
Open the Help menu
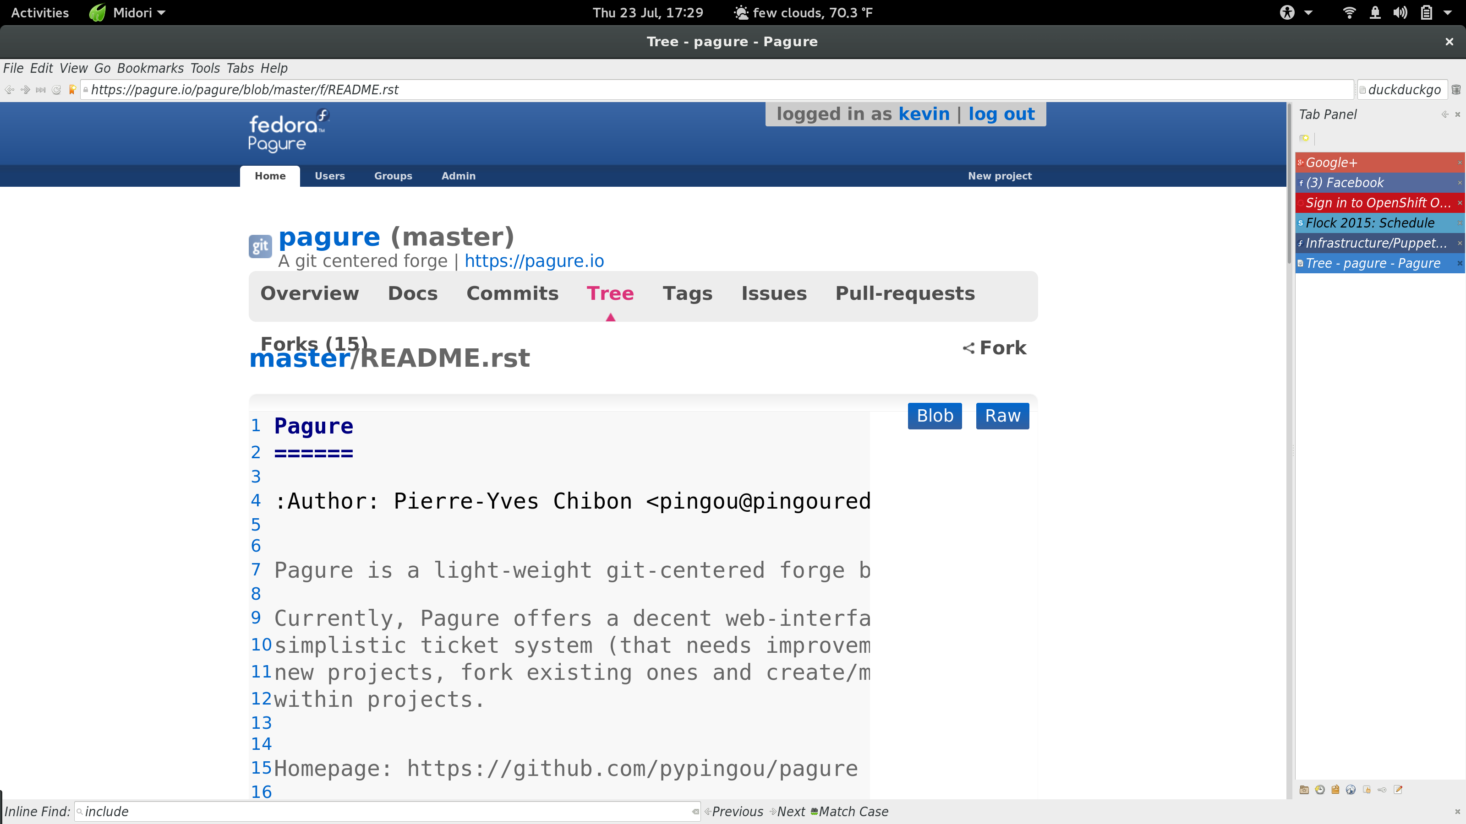tap(274, 68)
